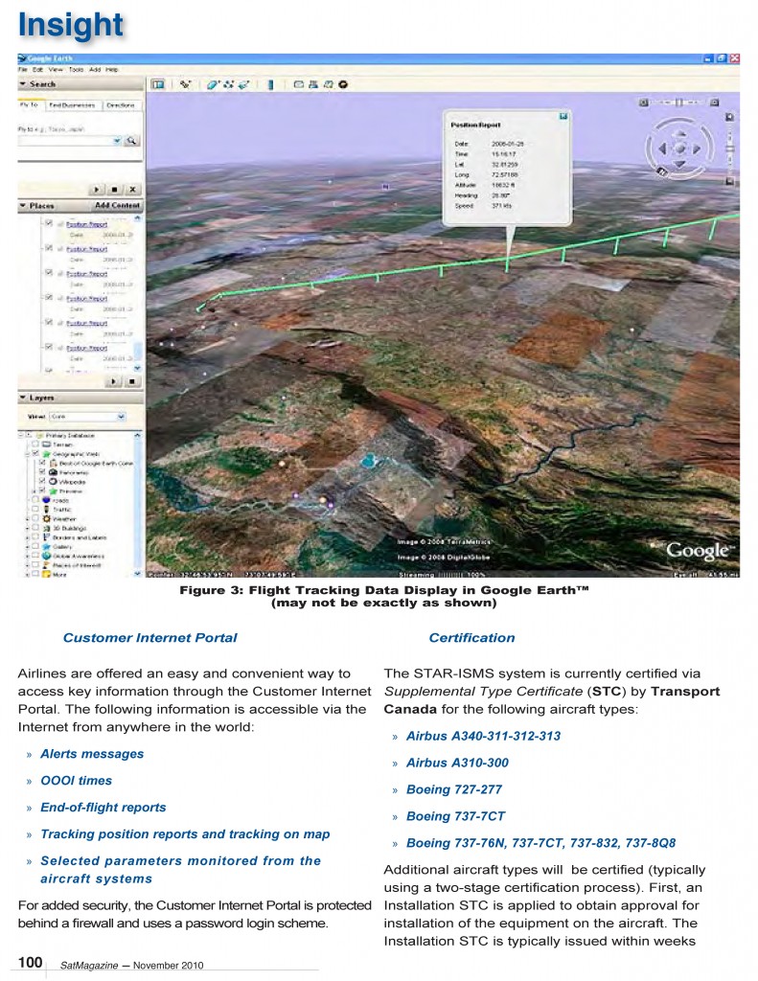The image size is (758, 981).
Task: Click the look-left arrow on navigation compass
Action: [x=663, y=148]
